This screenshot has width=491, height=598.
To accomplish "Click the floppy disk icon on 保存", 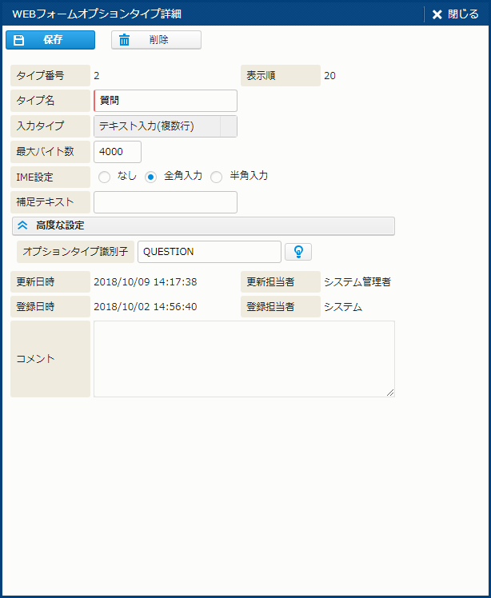I will point(20,40).
